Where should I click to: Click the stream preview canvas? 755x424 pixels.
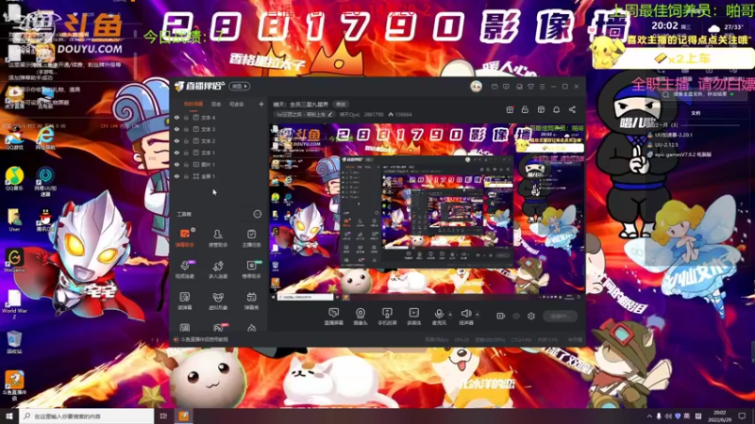pos(427,213)
